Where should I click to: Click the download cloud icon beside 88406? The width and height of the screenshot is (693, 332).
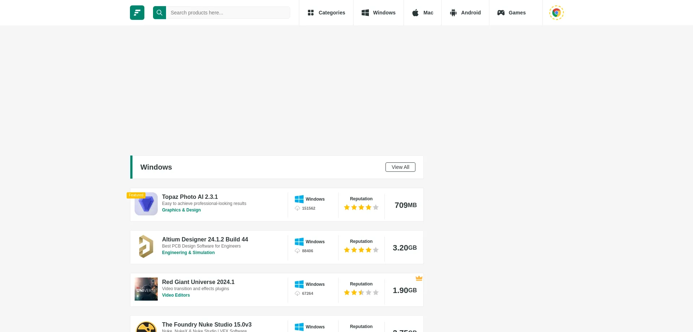297,251
